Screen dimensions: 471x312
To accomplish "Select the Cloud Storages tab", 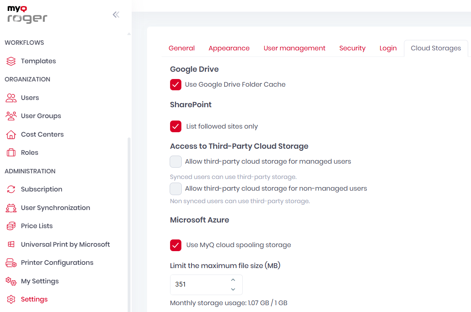I will [x=436, y=48].
